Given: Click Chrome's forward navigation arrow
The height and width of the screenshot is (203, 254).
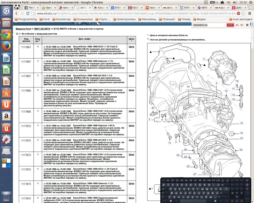Looking at the screenshot, I should click(x=22, y=13).
